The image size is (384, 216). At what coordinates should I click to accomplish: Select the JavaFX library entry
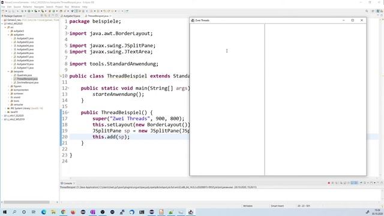point(14,112)
